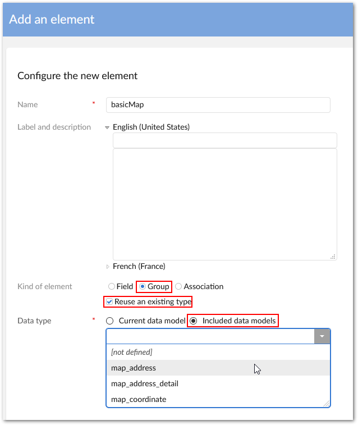
Task: Click the Name input field
Action: pos(218,104)
